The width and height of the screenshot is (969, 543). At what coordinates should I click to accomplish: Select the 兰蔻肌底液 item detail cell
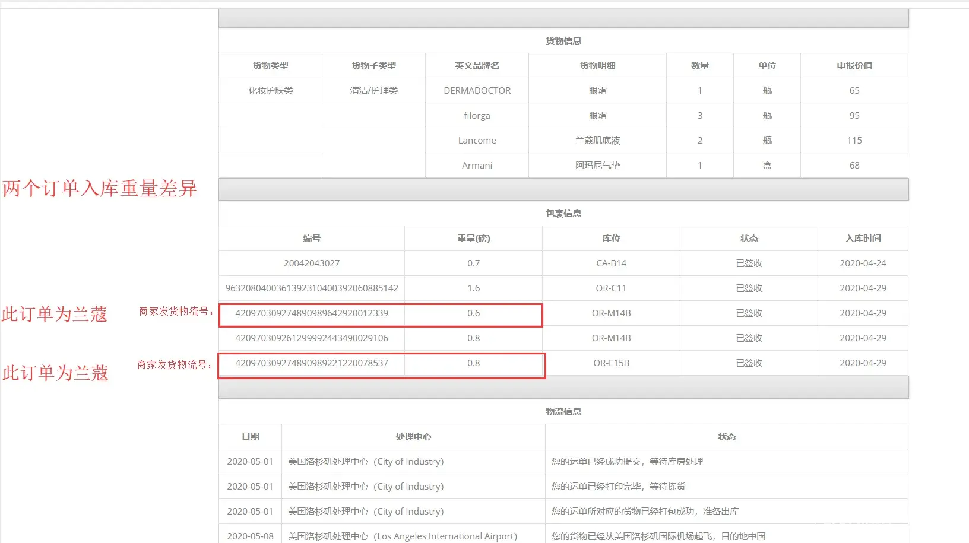[x=597, y=141]
